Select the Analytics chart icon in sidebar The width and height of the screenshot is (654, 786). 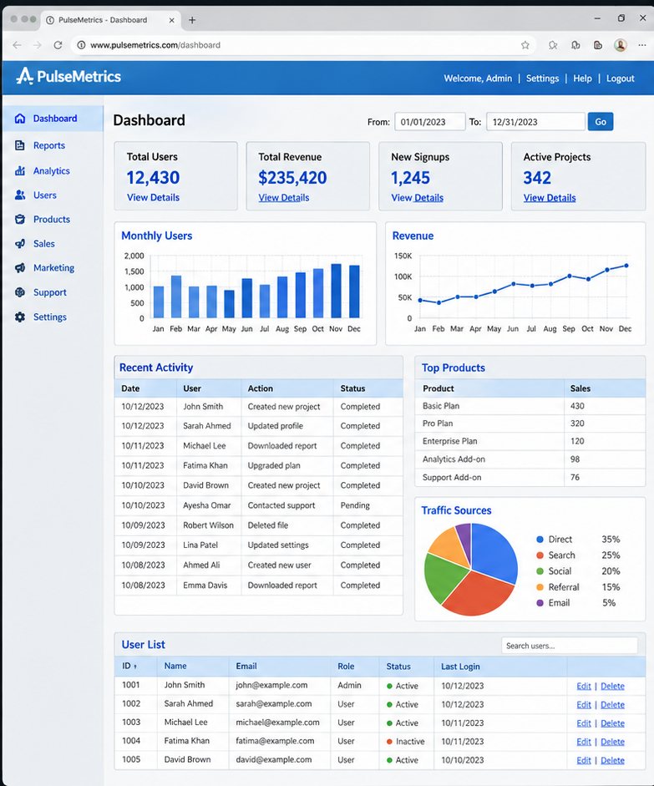[x=20, y=171]
